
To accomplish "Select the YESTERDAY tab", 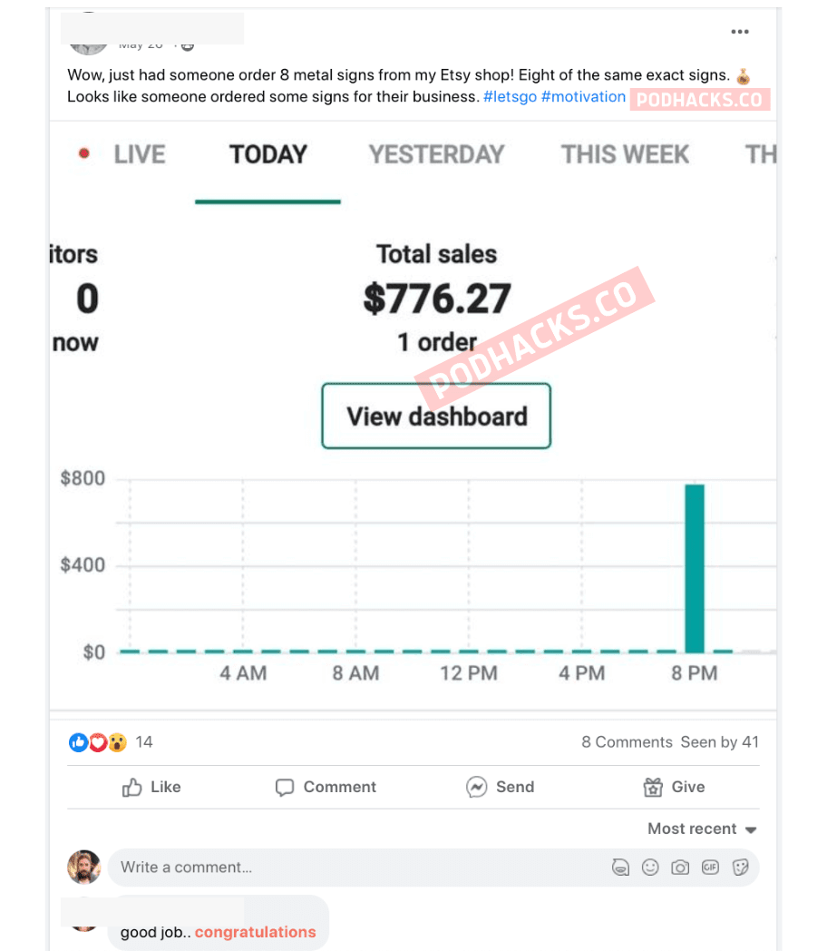I will [x=436, y=154].
